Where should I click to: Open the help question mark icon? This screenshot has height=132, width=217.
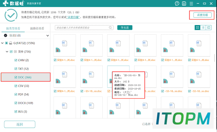[177, 3]
